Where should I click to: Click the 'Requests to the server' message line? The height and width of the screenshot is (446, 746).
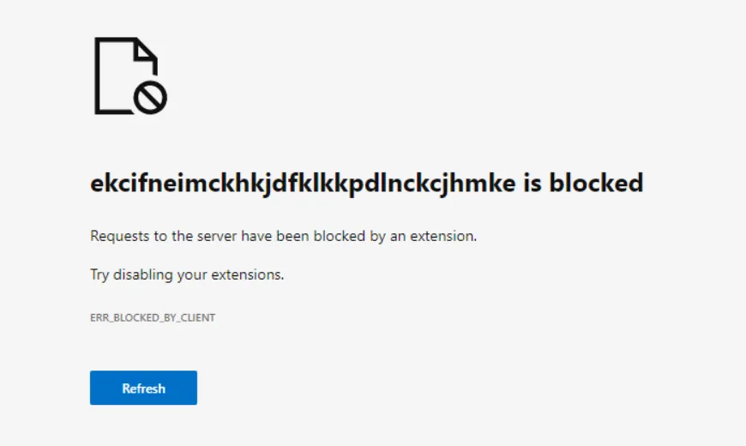(x=283, y=236)
